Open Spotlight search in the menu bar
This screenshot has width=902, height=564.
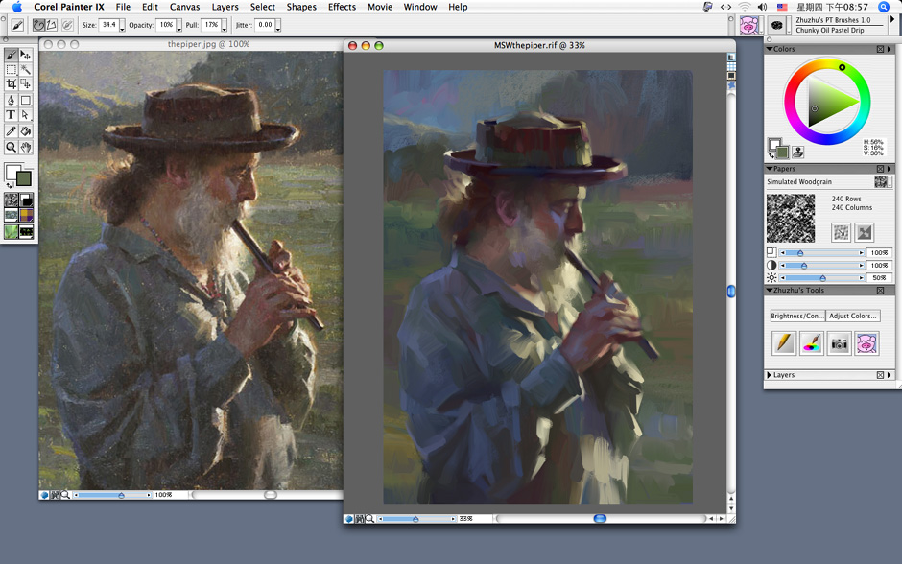pos(884,7)
